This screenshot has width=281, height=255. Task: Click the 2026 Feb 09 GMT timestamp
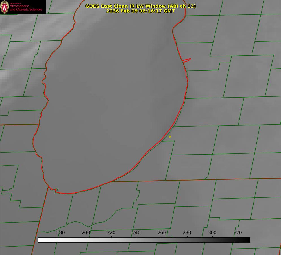coord(140,11)
